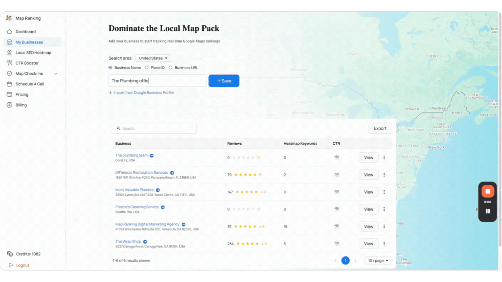Open three-dot menu for Map Ranking Digital Marketing Agency
502x282 pixels.
(x=384, y=226)
